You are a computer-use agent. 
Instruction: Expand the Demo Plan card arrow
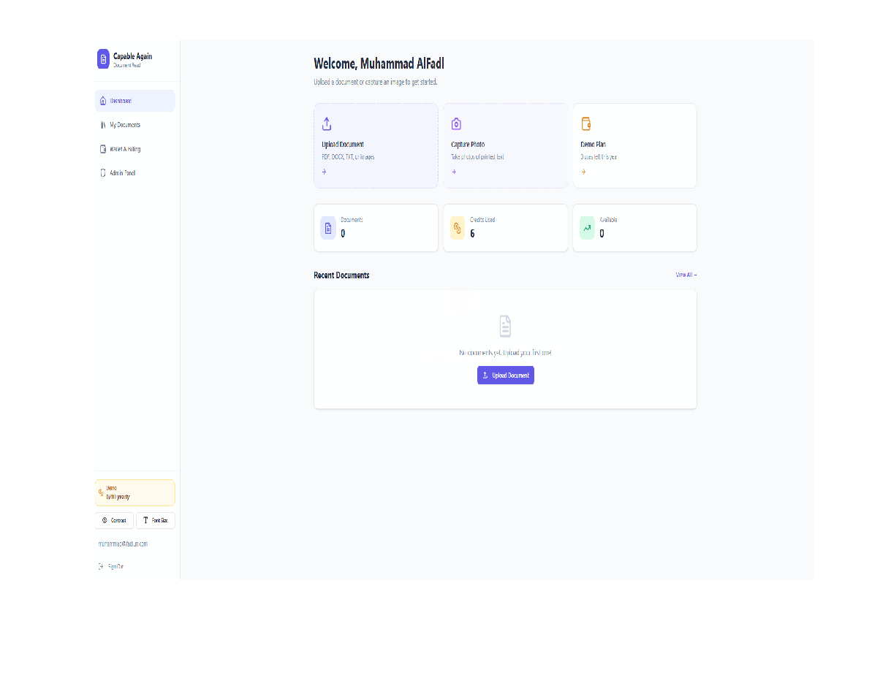(x=583, y=172)
